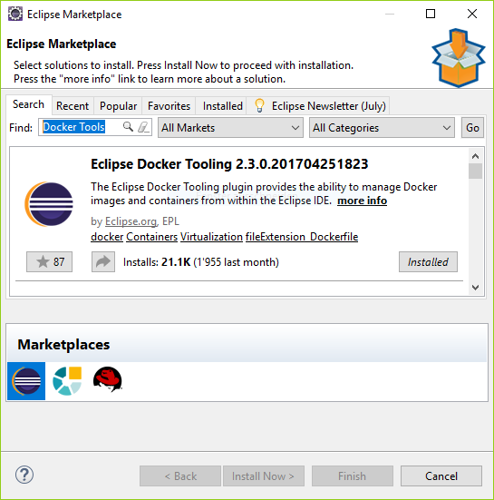The height and width of the screenshot is (500, 494).
Task: Open the Eclipse.org author link
Action: [131, 221]
